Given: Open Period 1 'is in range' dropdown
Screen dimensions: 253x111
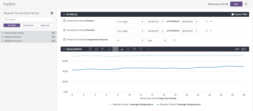Looking at the screenshot, I should click(130, 21).
